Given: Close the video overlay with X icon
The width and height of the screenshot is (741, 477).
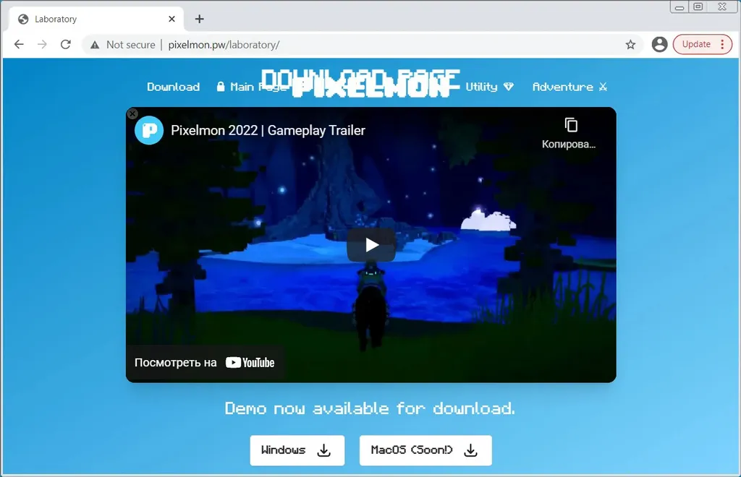Looking at the screenshot, I should (x=132, y=113).
